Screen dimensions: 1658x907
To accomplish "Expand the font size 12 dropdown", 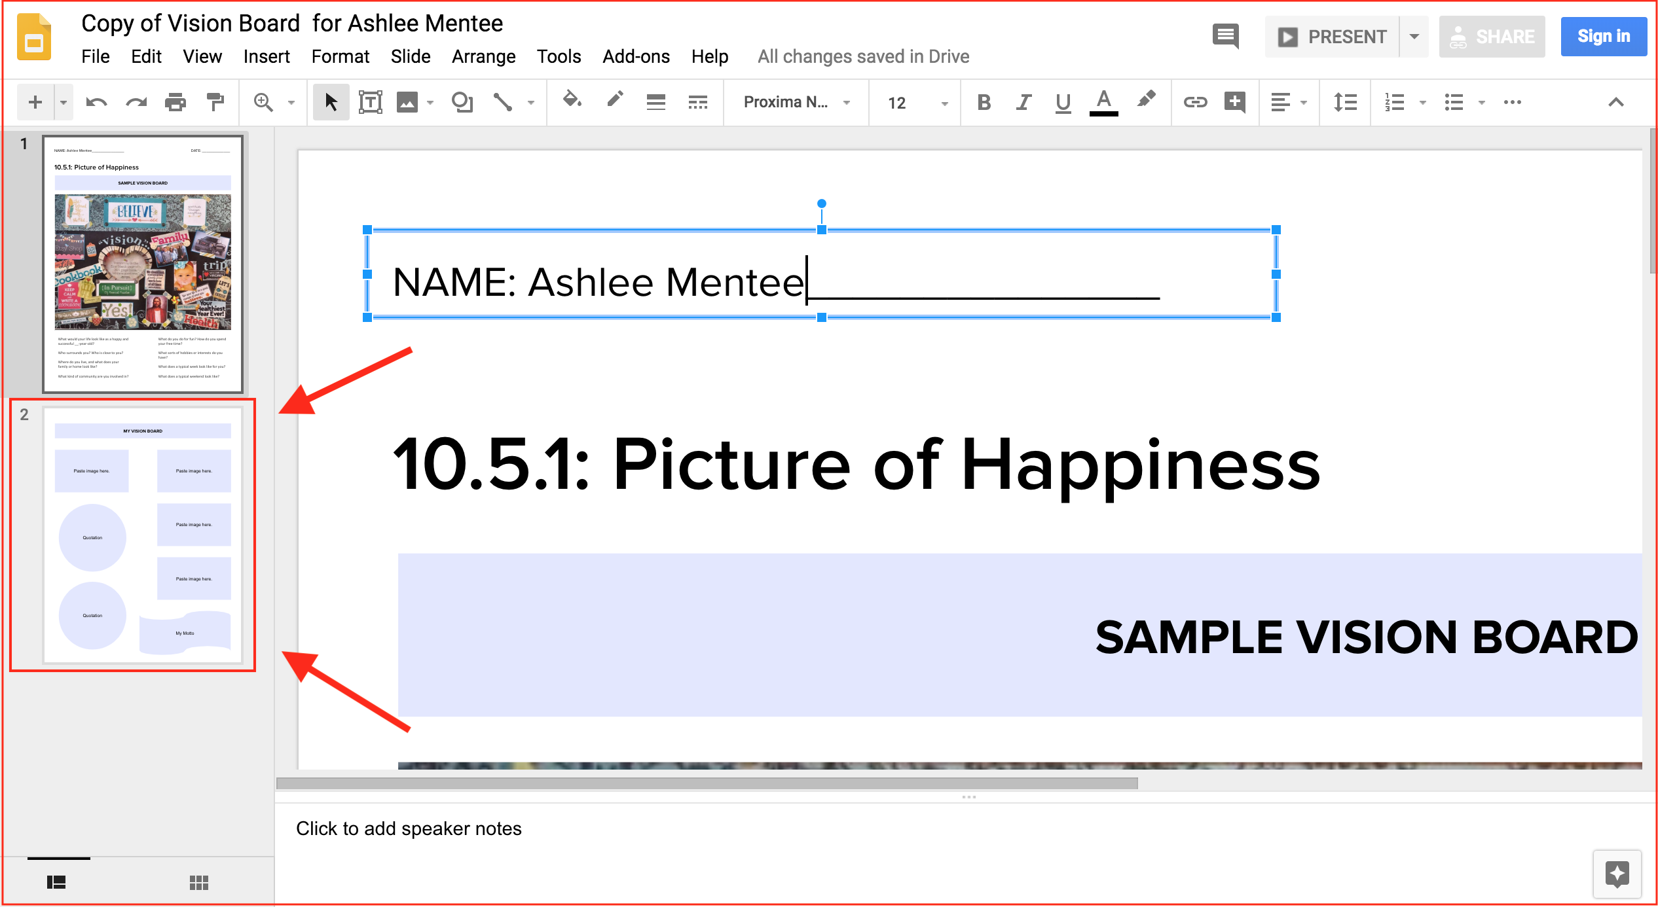I will pos(944,103).
